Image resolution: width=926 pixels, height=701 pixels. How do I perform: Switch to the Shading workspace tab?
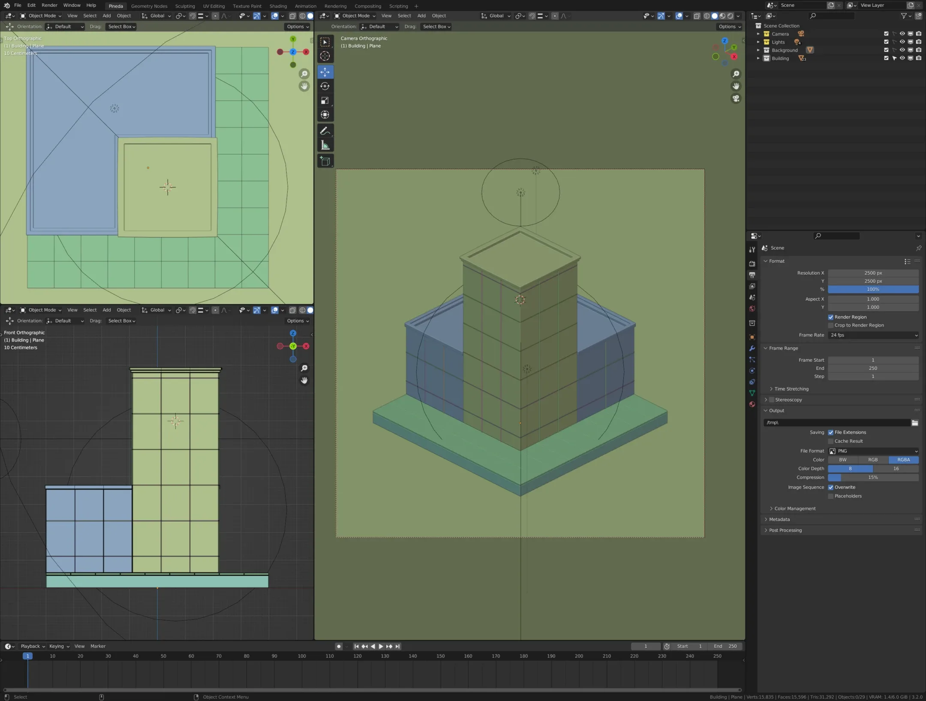point(278,6)
